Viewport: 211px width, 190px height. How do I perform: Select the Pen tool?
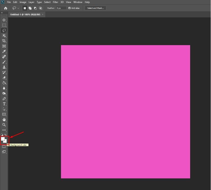point(4,99)
